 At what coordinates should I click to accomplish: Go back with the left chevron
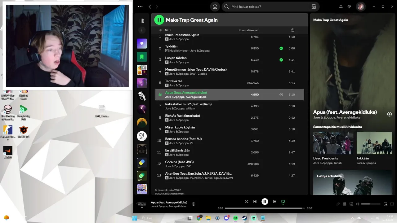click(150, 7)
